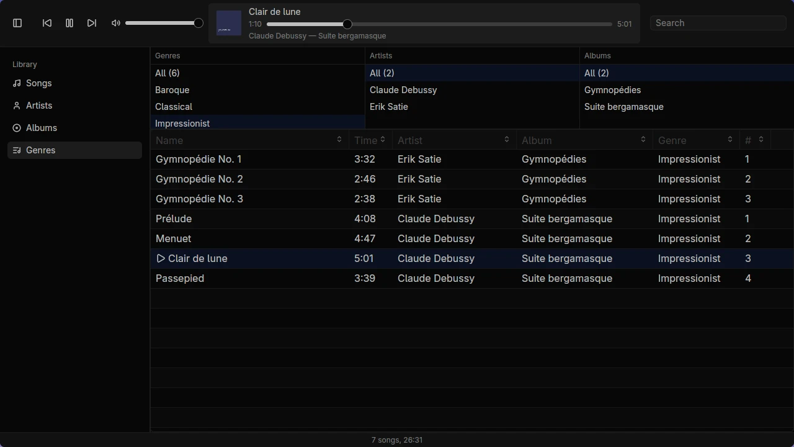Click the Albums disc icon
Image resolution: width=794 pixels, height=447 pixels.
click(x=17, y=128)
